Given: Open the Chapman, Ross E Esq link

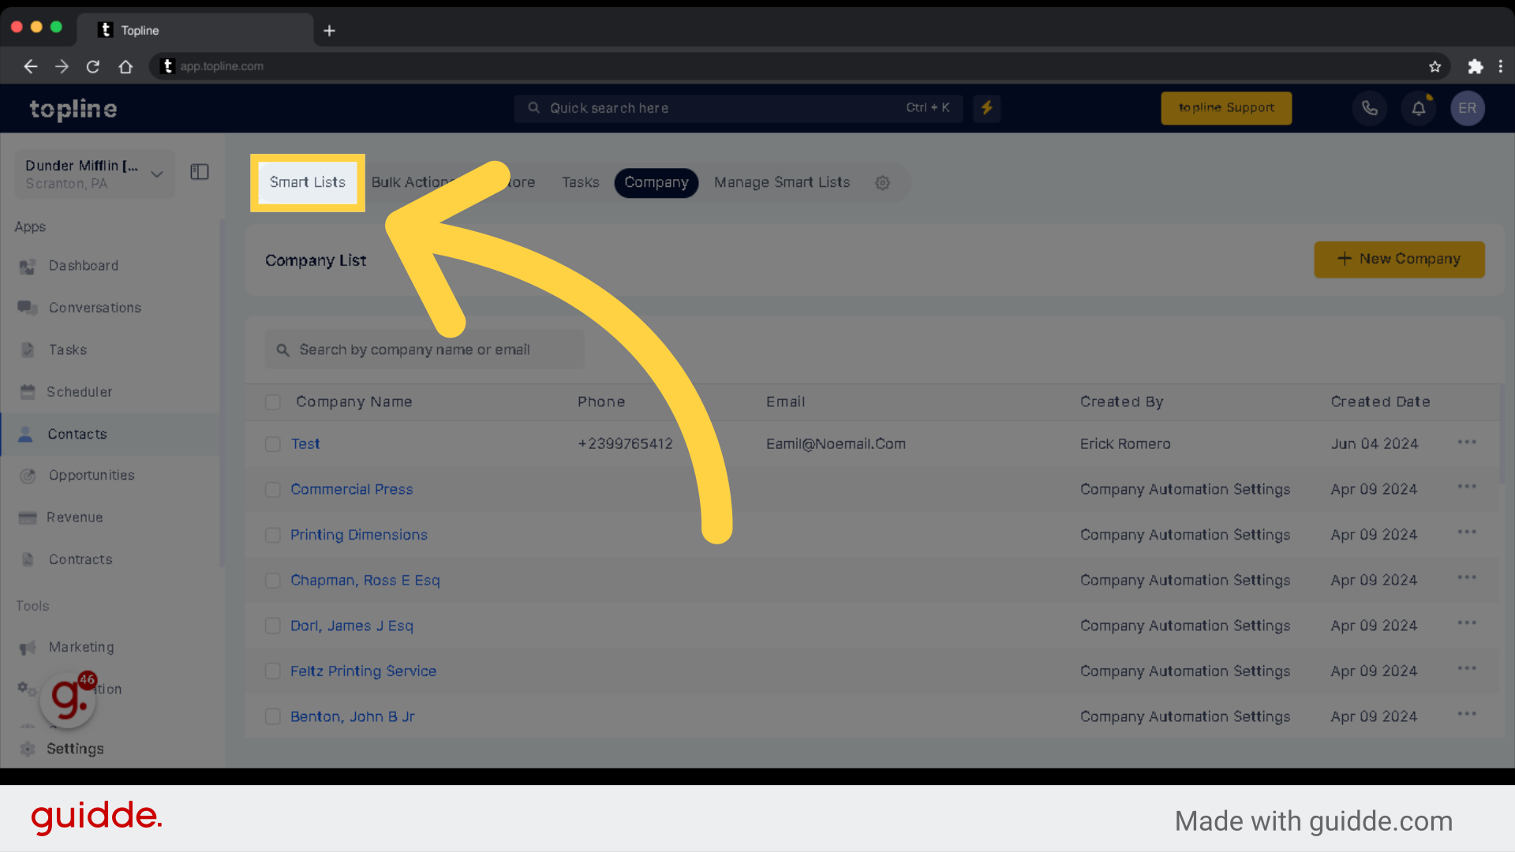Looking at the screenshot, I should pyautogui.click(x=365, y=581).
